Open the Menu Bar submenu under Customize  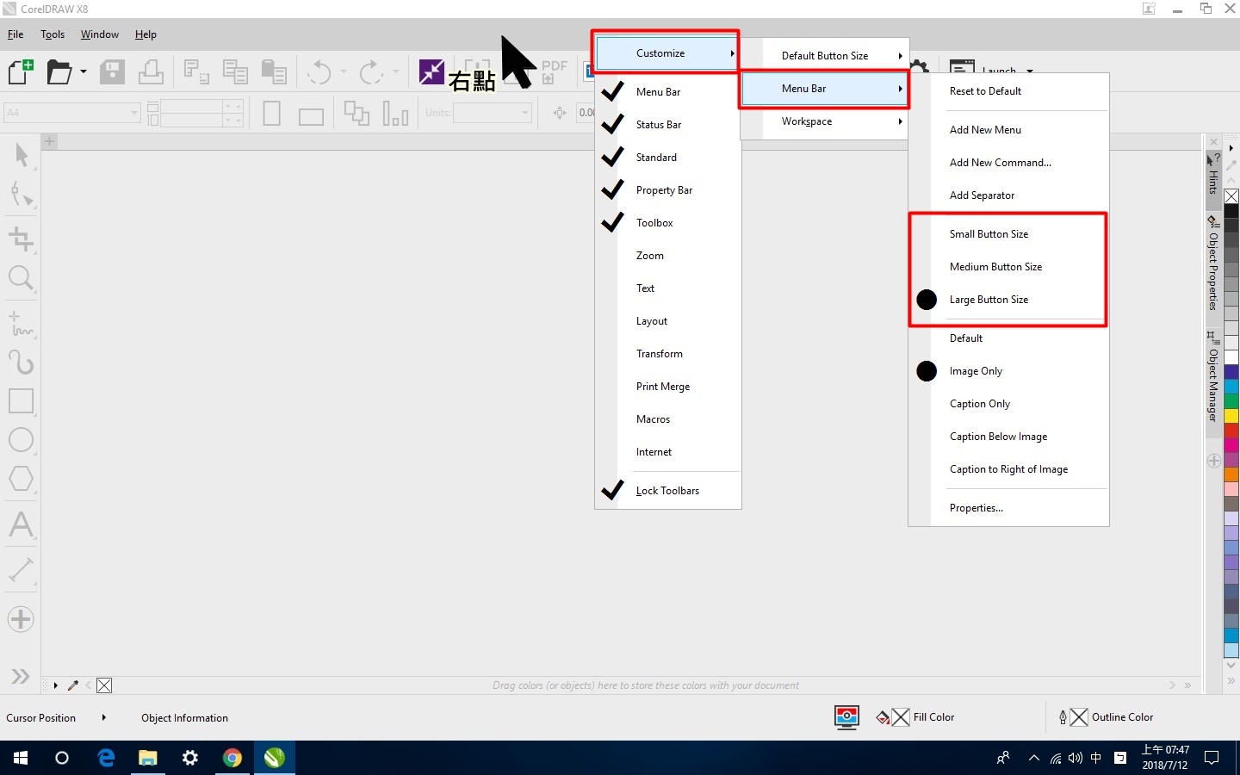824,89
